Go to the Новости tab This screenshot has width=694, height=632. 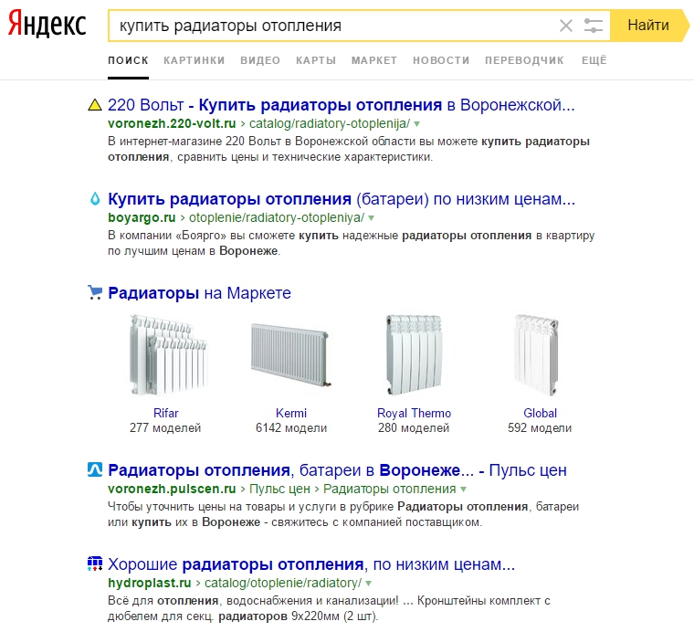441,60
